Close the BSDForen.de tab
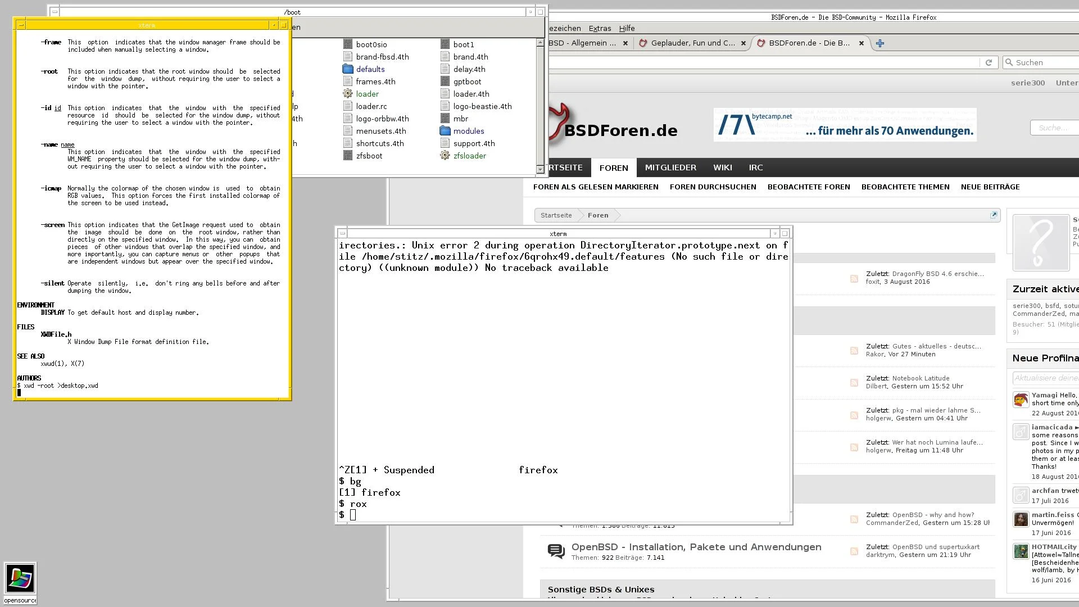1079x607 pixels. pyautogui.click(x=861, y=43)
